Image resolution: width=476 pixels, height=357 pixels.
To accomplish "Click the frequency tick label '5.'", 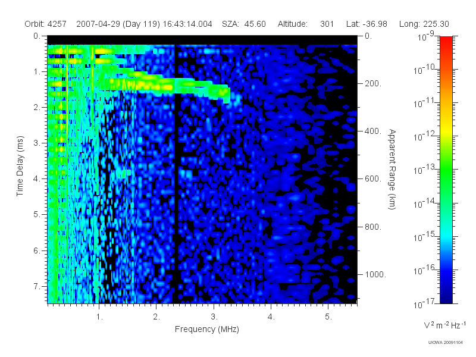I will [x=328, y=317].
